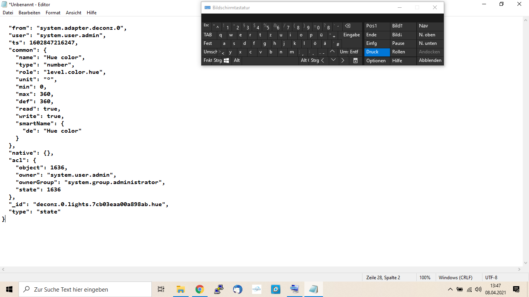The width and height of the screenshot is (529, 297).
Task: Open the Datei menu in Editor
Action: (8, 13)
